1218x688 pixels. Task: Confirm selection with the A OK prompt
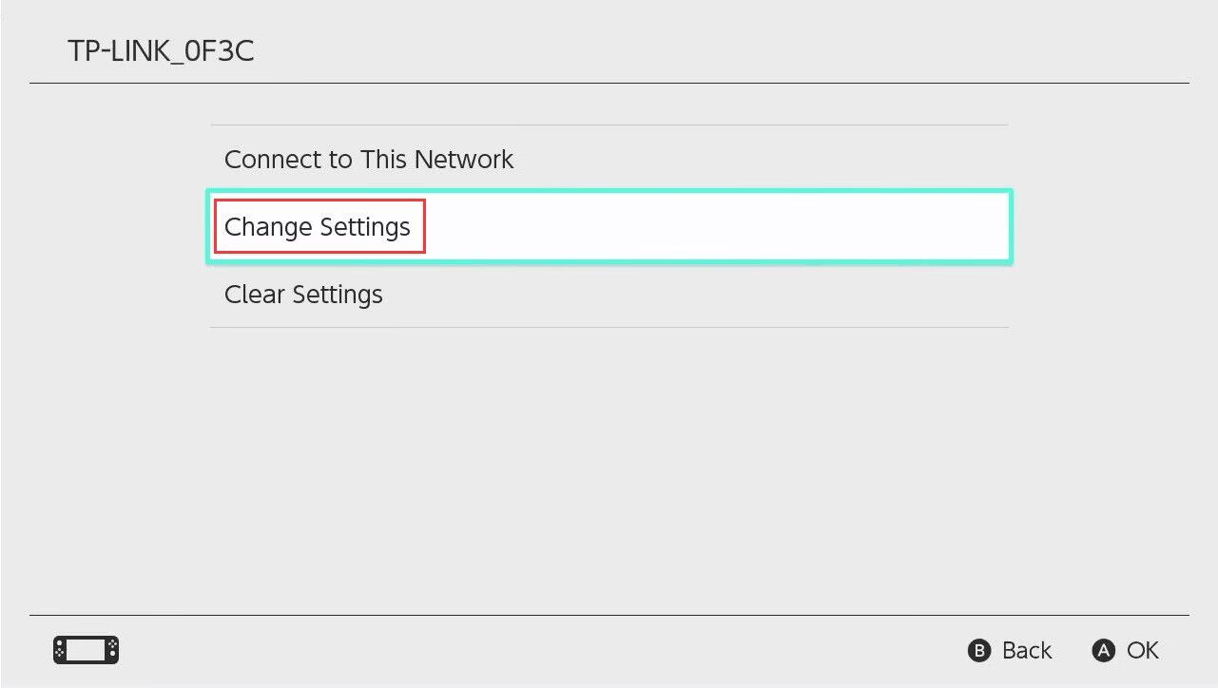[x=1126, y=651]
